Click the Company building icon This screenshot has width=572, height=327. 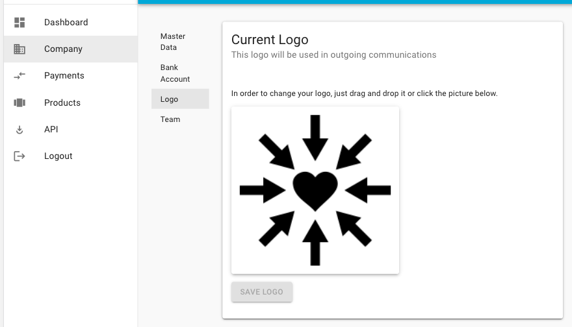pos(19,49)
